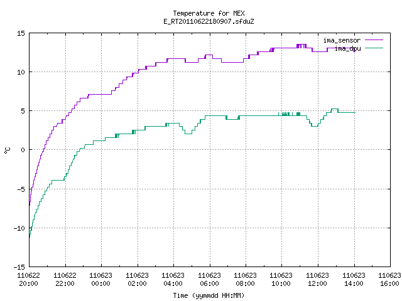
Task: Click the y-axis tick value '10'
Action: click(21, 72)
